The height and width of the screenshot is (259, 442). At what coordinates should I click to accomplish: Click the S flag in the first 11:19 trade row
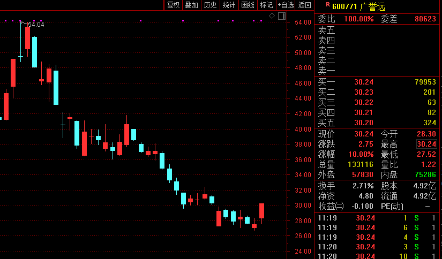pos(421,218)
